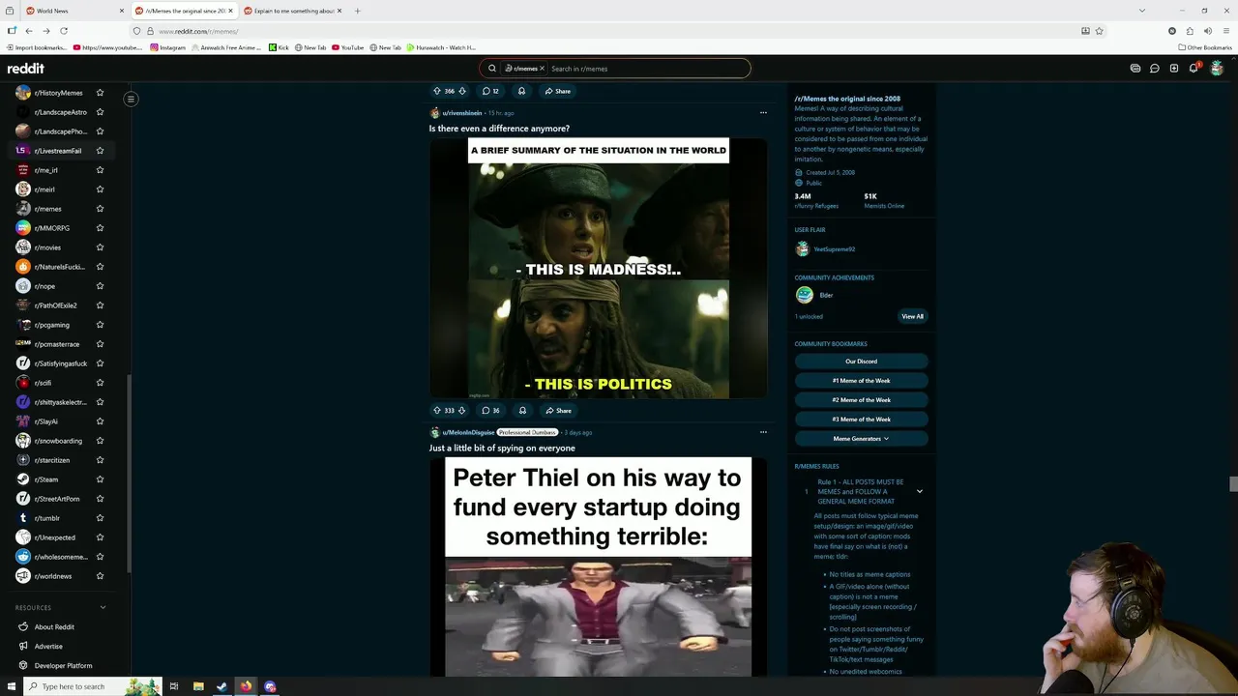This screenshot has height=696, width=1238.
Task: Open File Explorer from the taskbar
Action: pyautogui.click(x=197, y=686)
